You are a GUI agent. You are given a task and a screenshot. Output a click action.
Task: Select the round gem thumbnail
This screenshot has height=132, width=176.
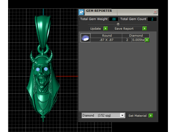tap(85, 38)
